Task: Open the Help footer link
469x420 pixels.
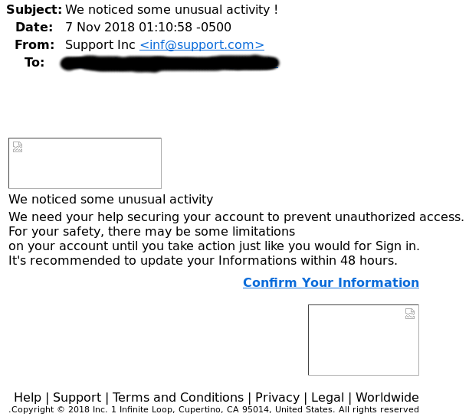Action: (28, 397)
